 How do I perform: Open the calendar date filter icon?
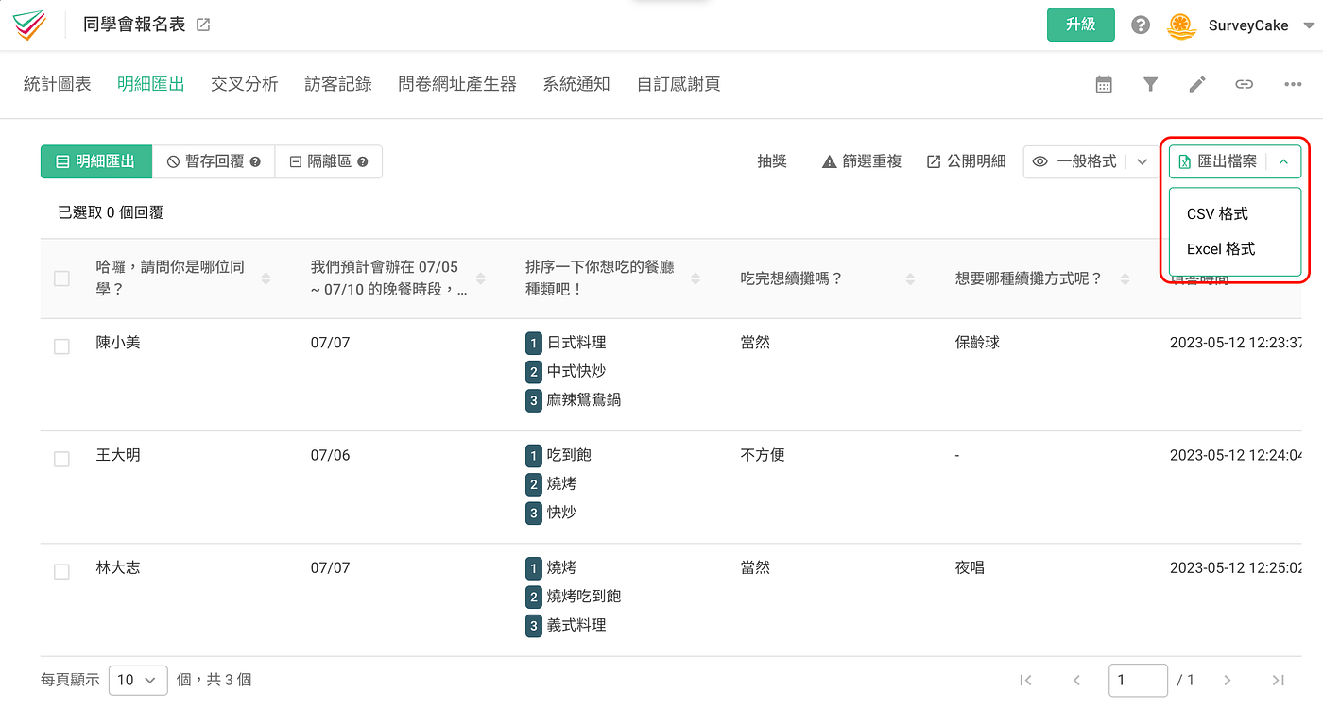pos(1104,85)
